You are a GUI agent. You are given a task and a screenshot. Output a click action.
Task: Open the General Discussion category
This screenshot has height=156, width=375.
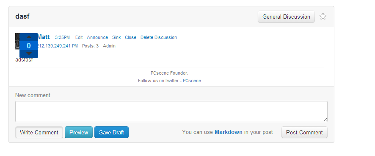pyautogui.click(x=286, y=17)
